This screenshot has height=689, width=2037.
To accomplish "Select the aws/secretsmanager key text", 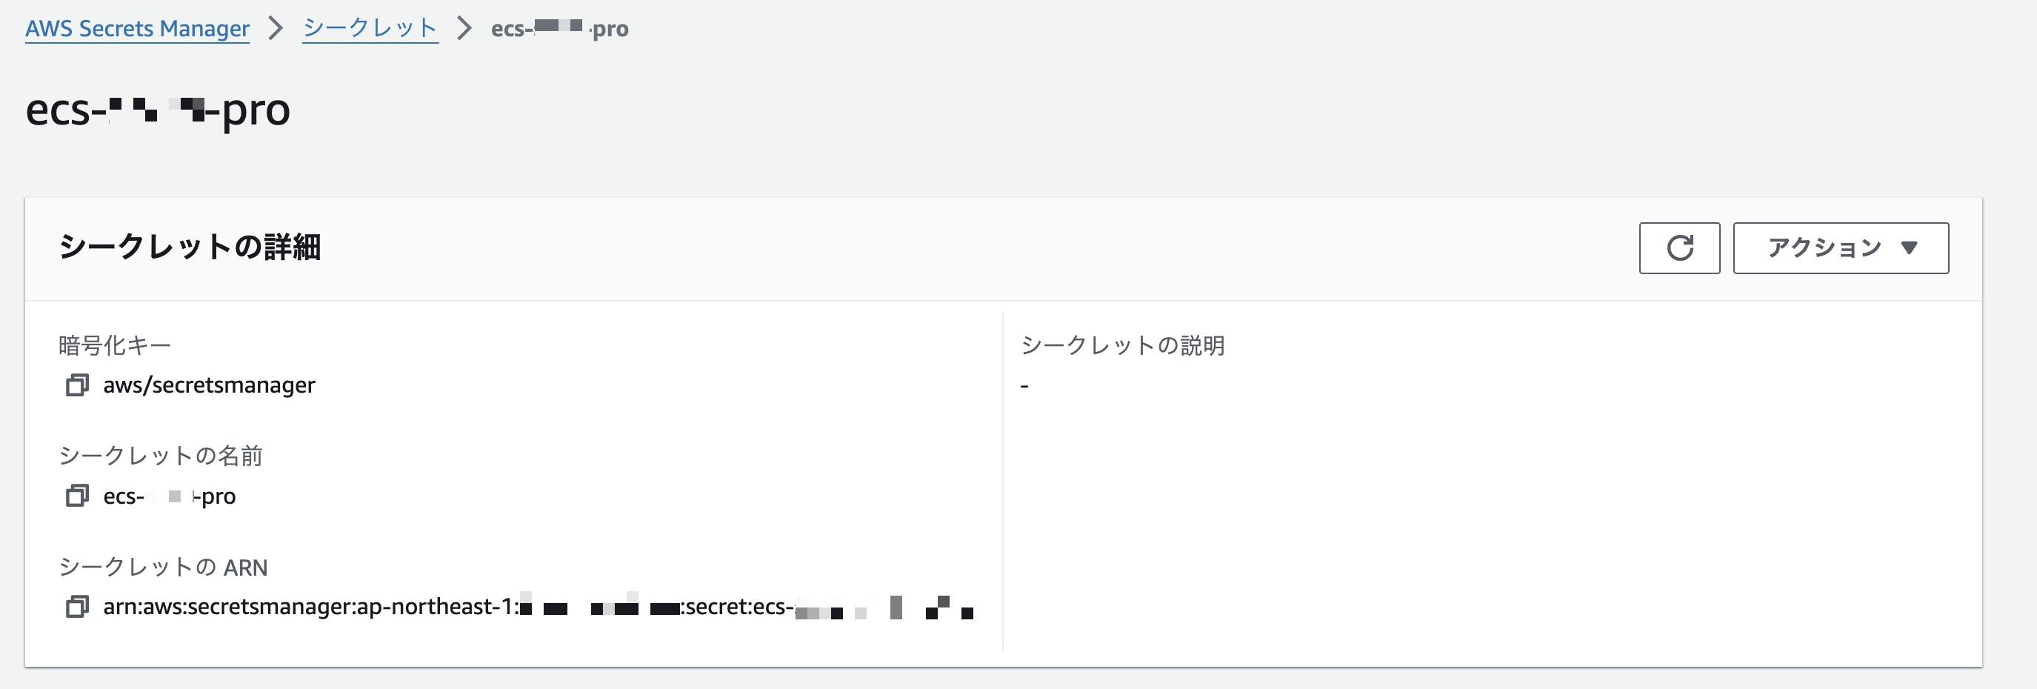I will (210, 385).
